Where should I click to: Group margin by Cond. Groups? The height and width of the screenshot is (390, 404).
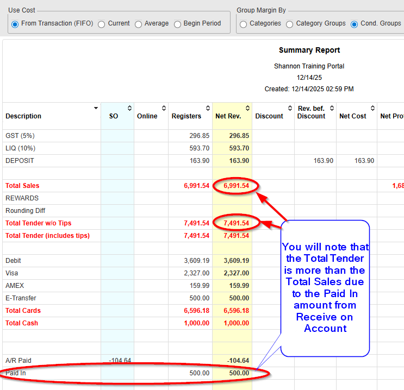coord(355,24)
